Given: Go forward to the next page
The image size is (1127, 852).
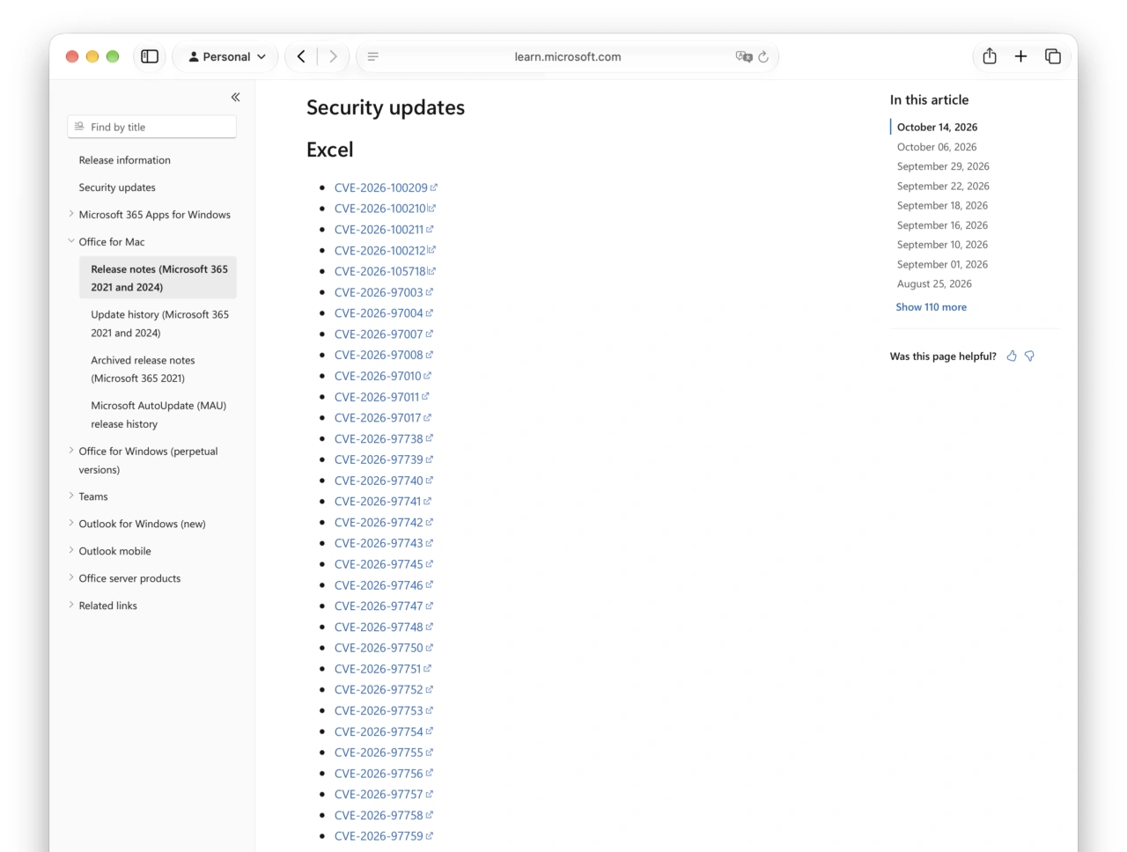Looking at the screenshot, I should point(333,56).
